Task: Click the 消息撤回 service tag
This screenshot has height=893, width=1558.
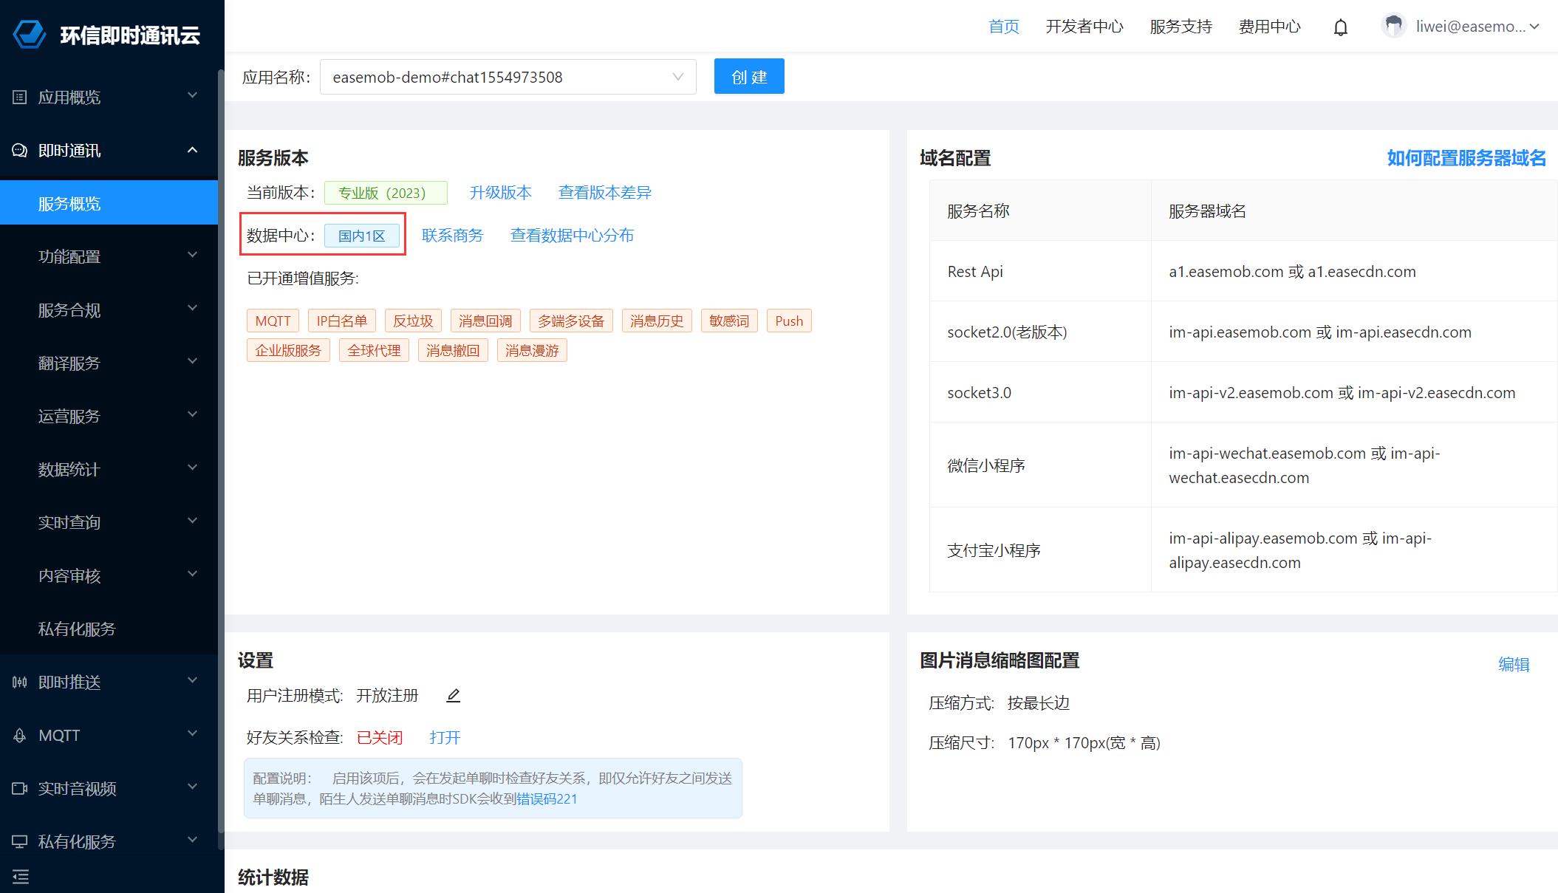Action: 453,350
